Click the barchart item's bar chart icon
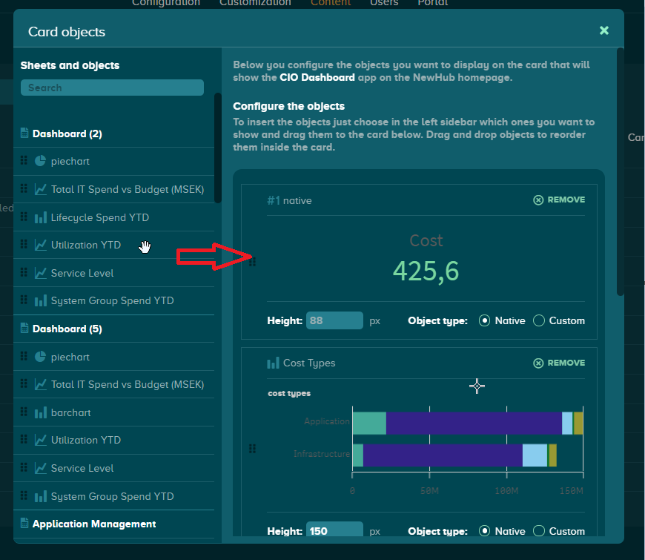Image resolution: width=645 pixels, height=560 pixels. click(x=40, y=412)
